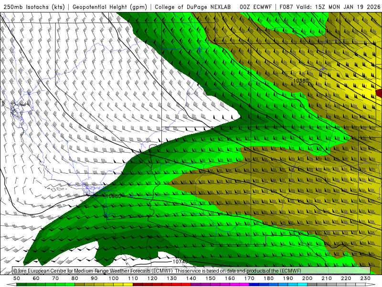Click the 110 value on the color scale
The image size is (382, 287).
[x=133, y=278]
